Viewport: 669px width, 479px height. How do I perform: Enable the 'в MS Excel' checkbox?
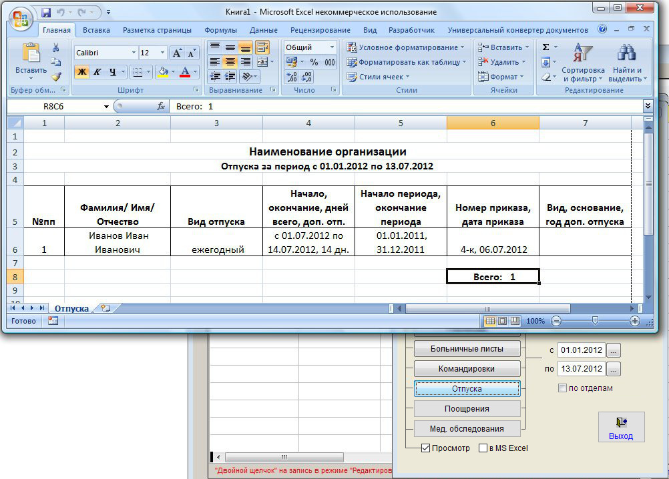click(x=483, y=448)
